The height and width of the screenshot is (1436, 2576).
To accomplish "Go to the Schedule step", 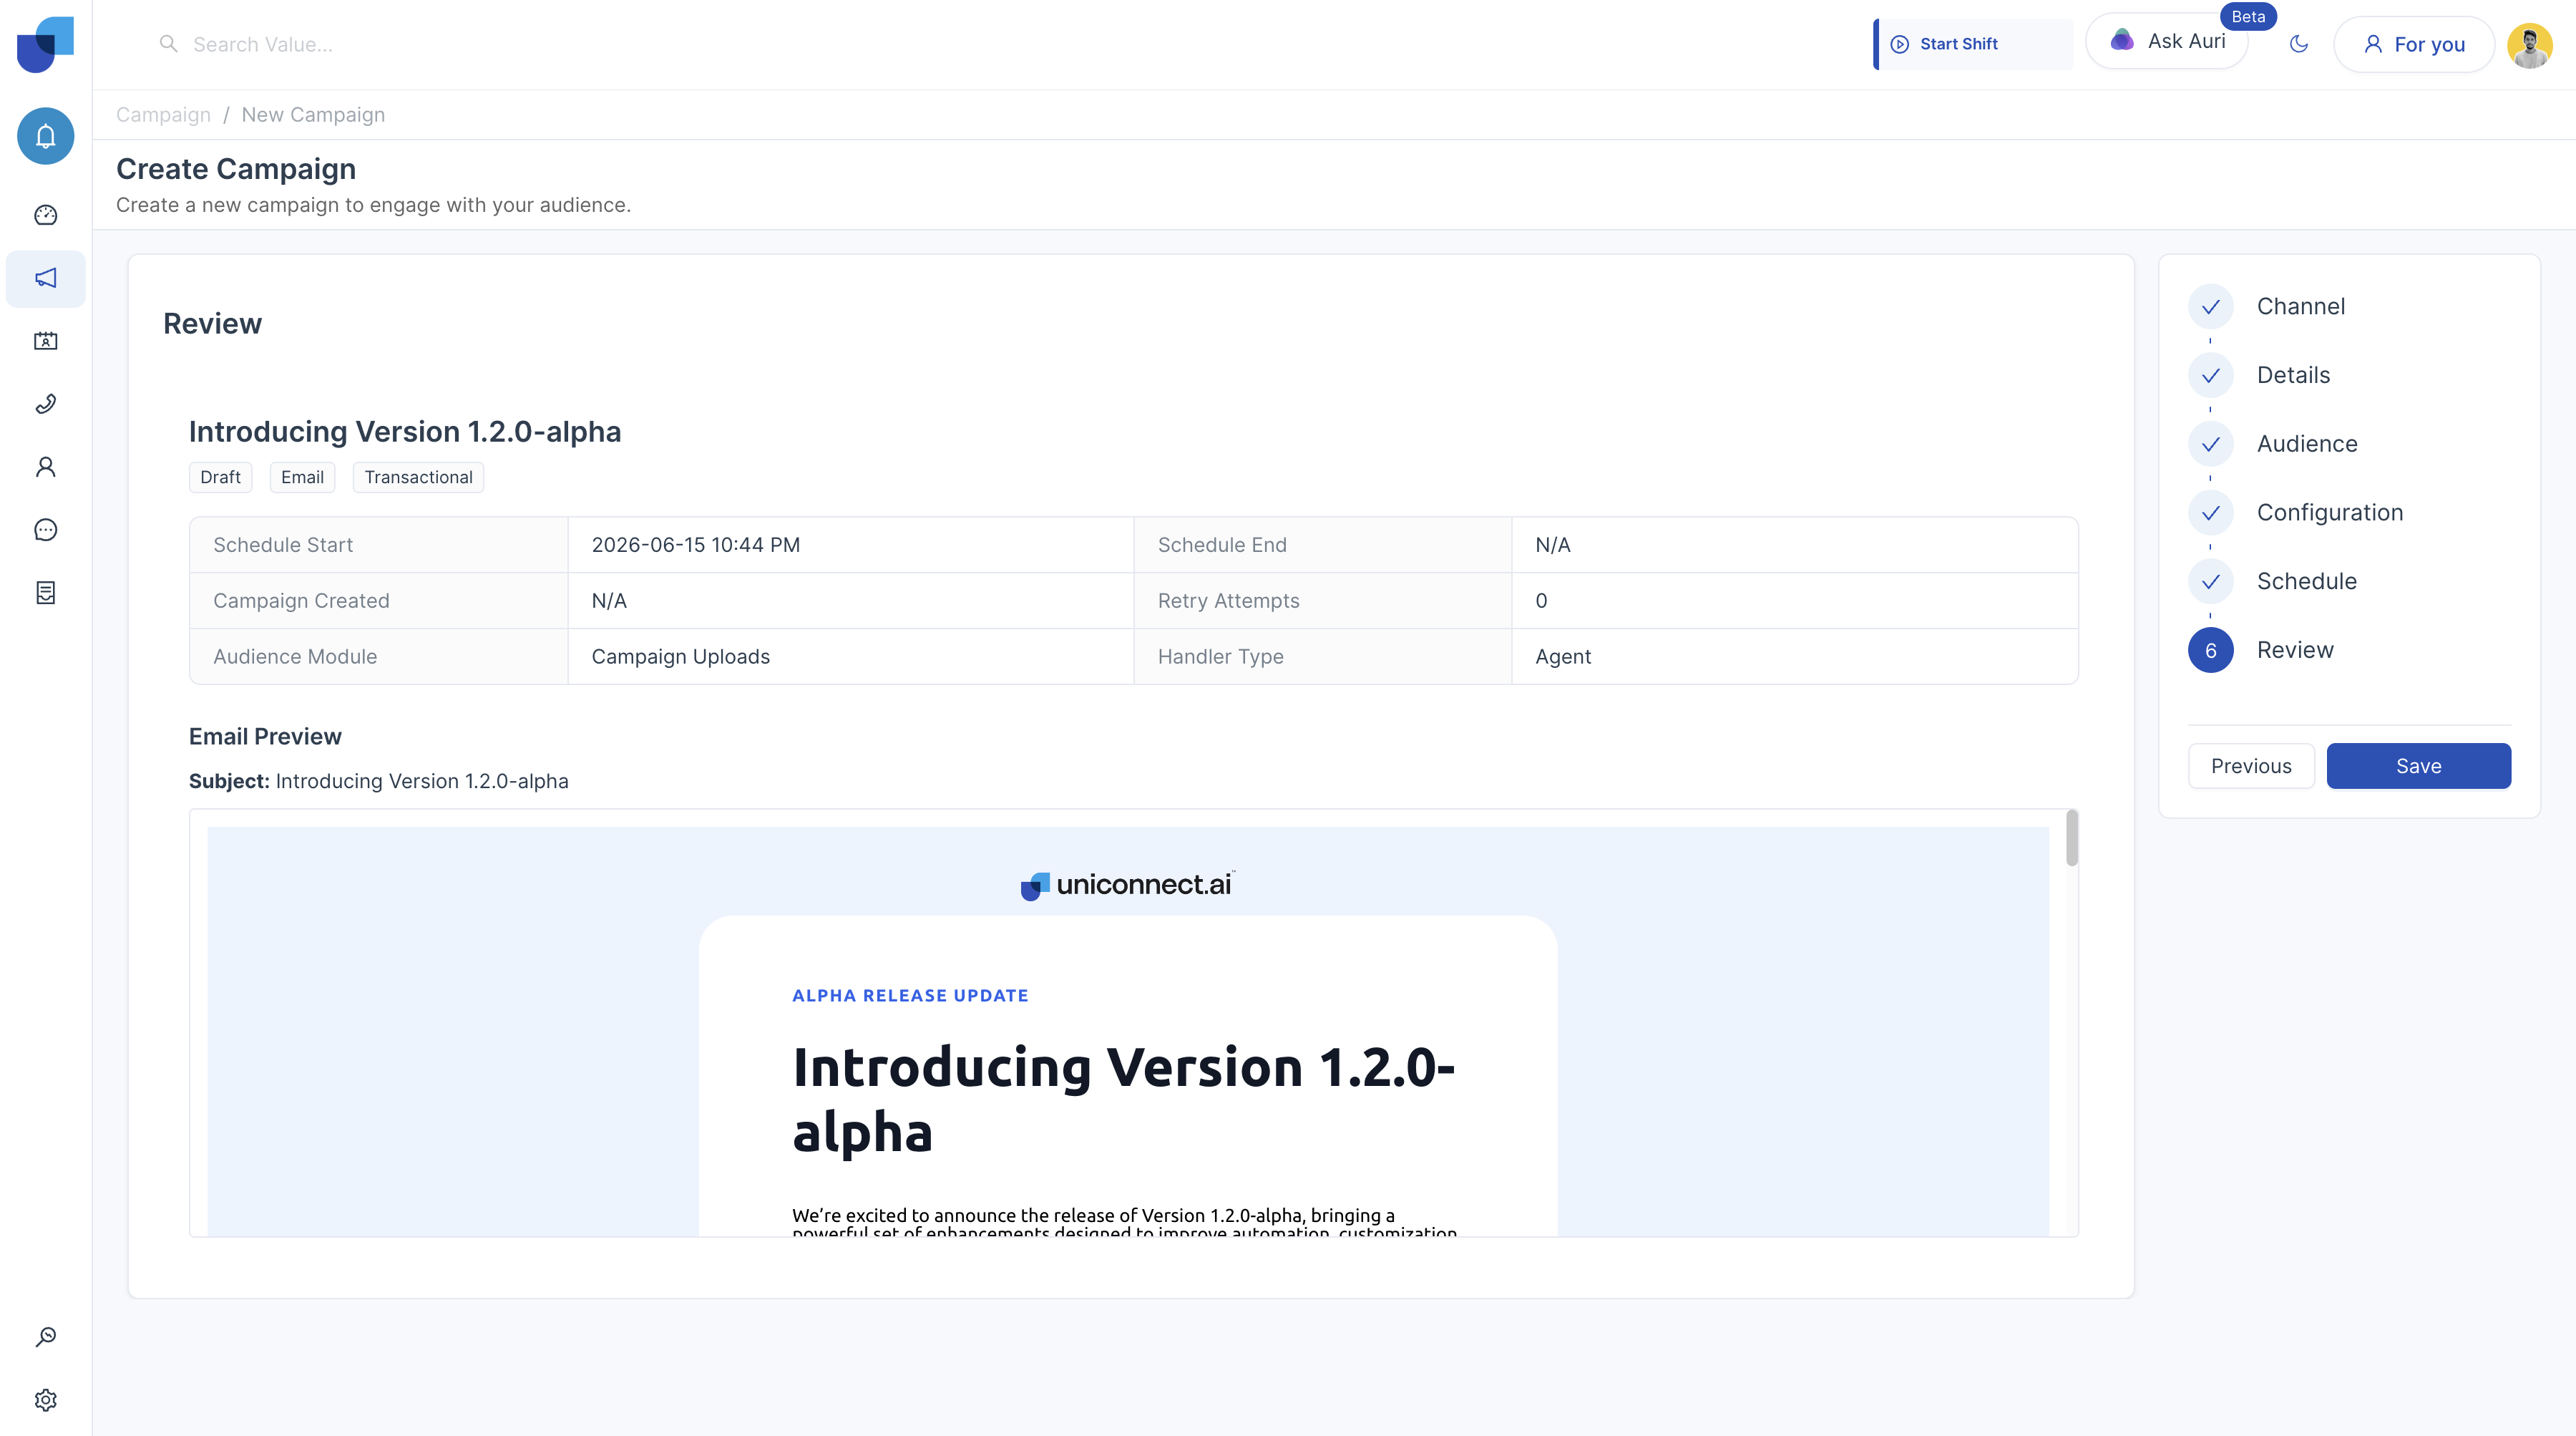I will [x=2306, y=581].
